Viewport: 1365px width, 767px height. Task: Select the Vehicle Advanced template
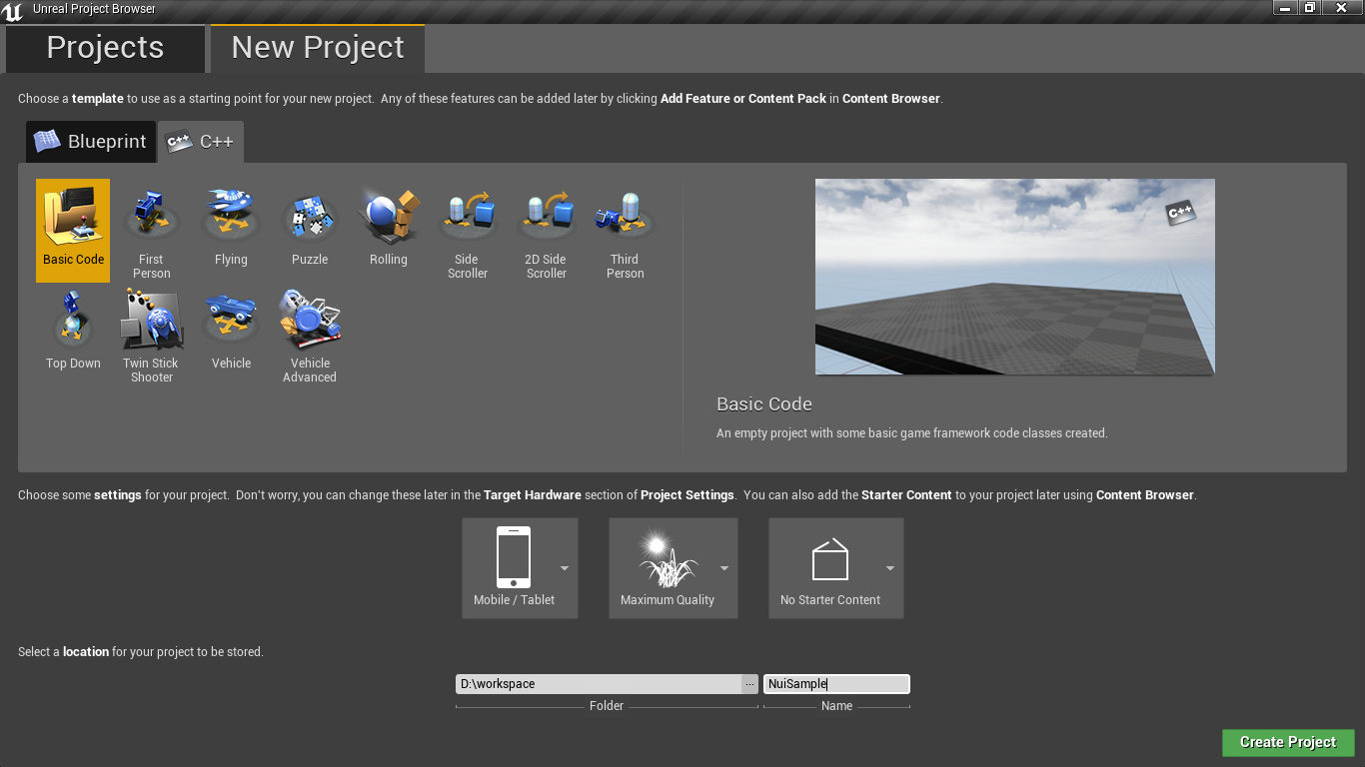click(x=310, y=335)
